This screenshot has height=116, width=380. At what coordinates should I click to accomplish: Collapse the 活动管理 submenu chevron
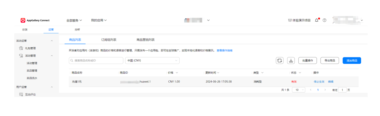(52, 56)
